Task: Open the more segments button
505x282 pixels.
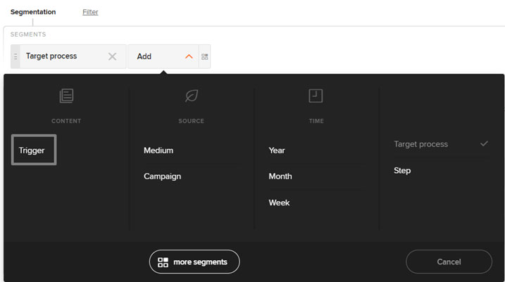Action: pyautogui.click(x=194, y=262)
